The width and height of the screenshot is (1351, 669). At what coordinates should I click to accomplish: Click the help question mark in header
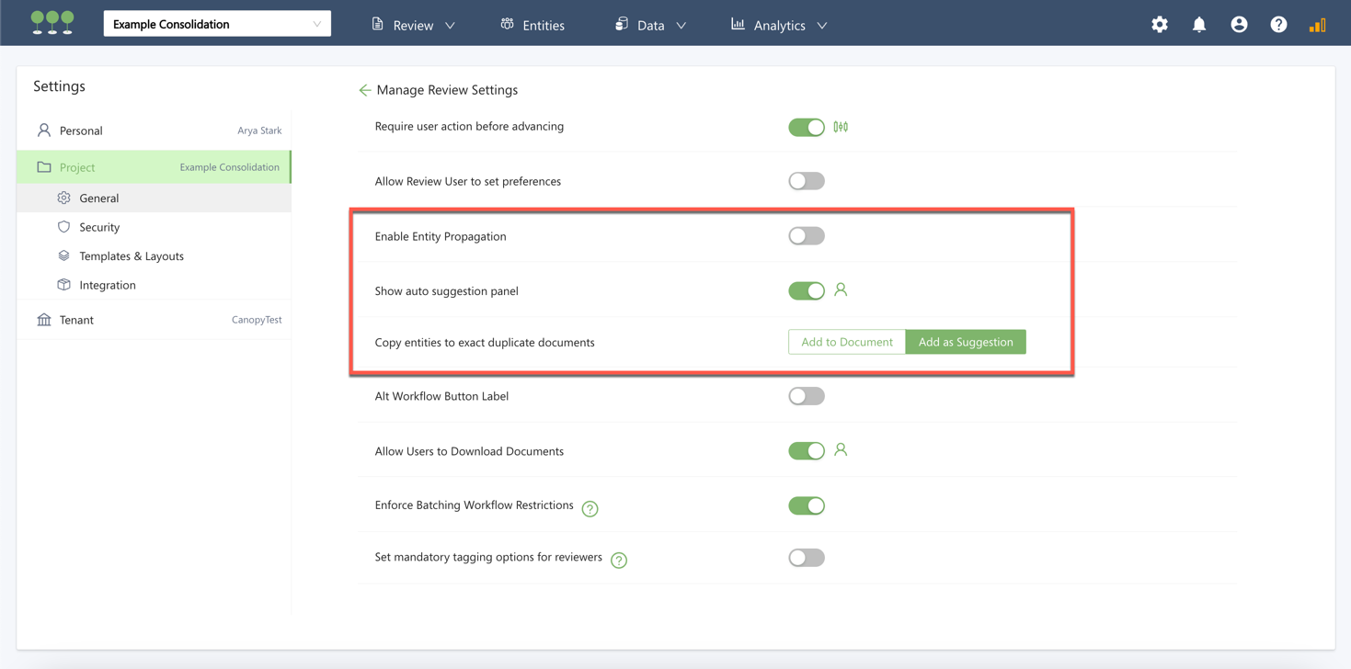pos(1278,25)
